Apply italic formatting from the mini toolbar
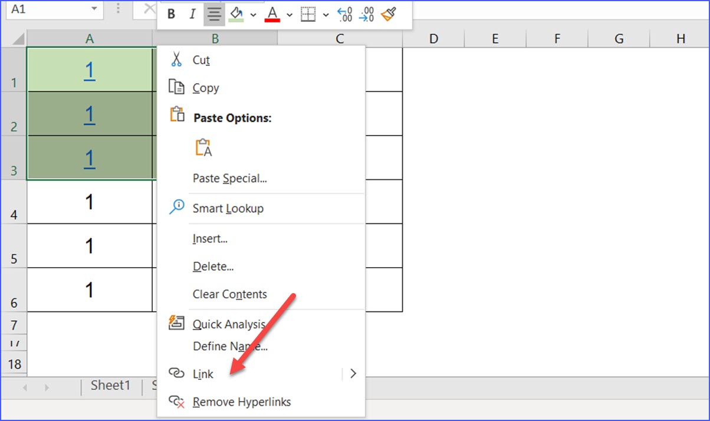This screenshot has height=421, width=710. click(x=192, y=14)
